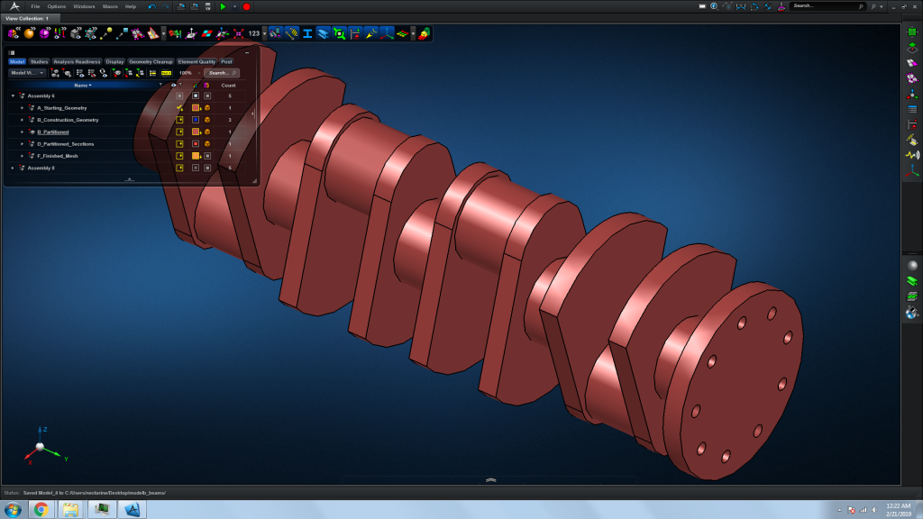923x519 pixels.
Task: Expand the A_Starting_Geometry node
Action: coord(23,108)
